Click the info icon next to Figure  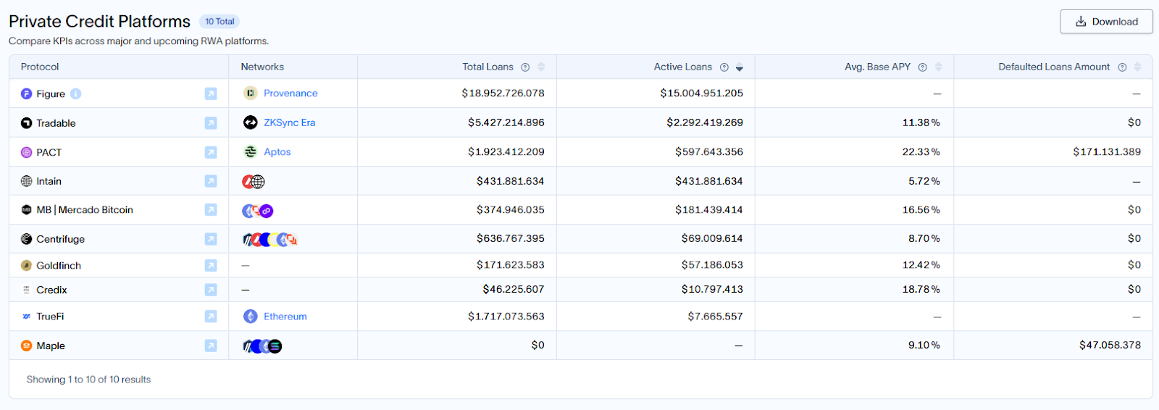(x=76, y=93)
